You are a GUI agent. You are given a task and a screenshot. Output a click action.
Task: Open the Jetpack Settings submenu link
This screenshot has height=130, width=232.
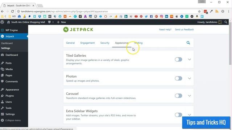click(x=6, y=48)
